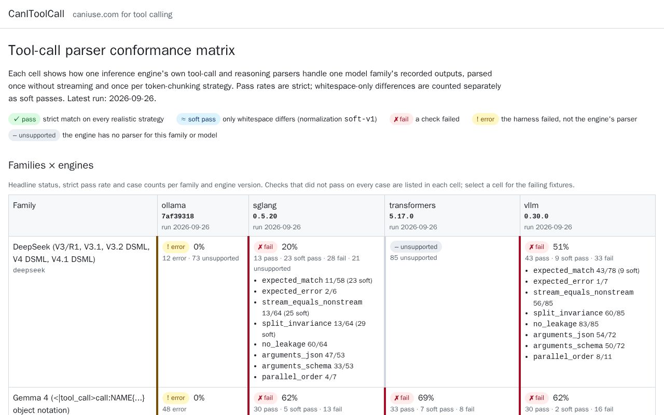Select the fail badge next to 51%
Image resolution: width=664 pixels, height=415 pixels.
[x=537, y=247]
